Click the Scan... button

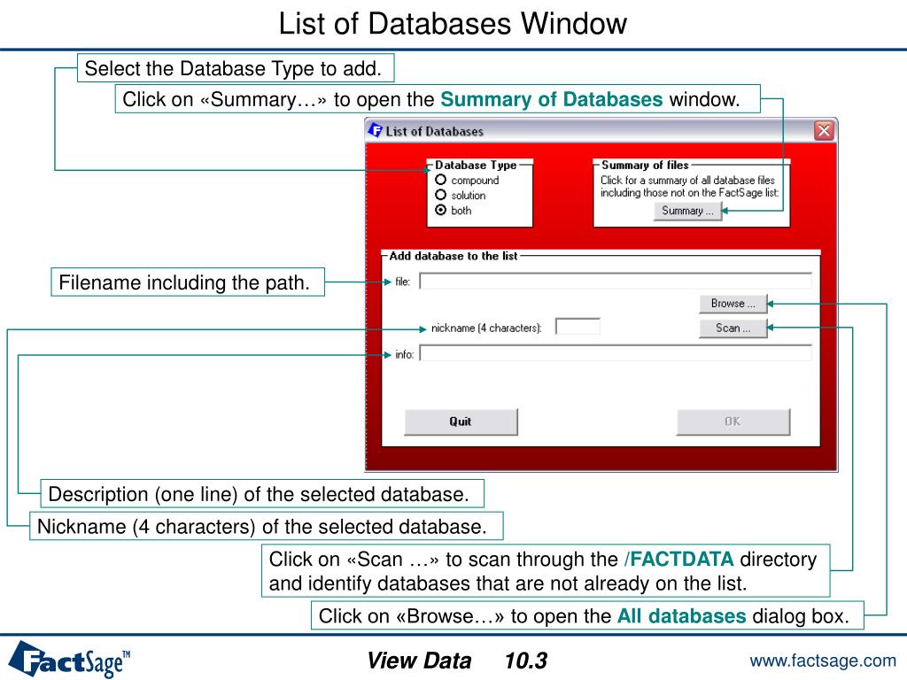tap(733, 328)
